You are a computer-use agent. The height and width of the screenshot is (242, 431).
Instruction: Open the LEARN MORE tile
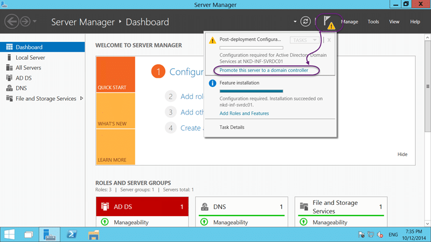pyautogui.click(x=115, y=147)
